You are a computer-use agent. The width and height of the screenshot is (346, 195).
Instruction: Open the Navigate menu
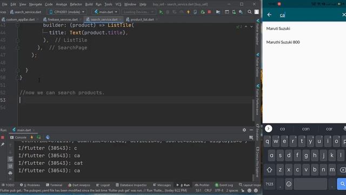tap(35, 4)
